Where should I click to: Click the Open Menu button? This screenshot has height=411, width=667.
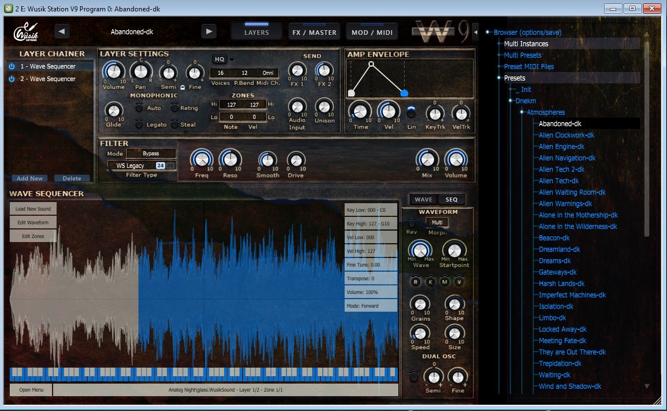[31, 390]
